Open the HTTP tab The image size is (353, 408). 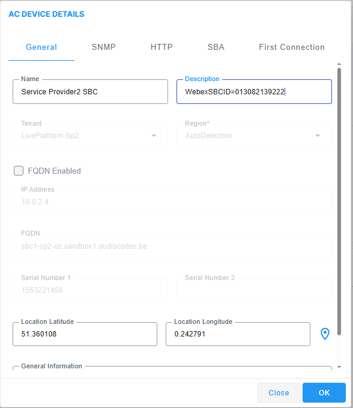[x=161, y=47]
